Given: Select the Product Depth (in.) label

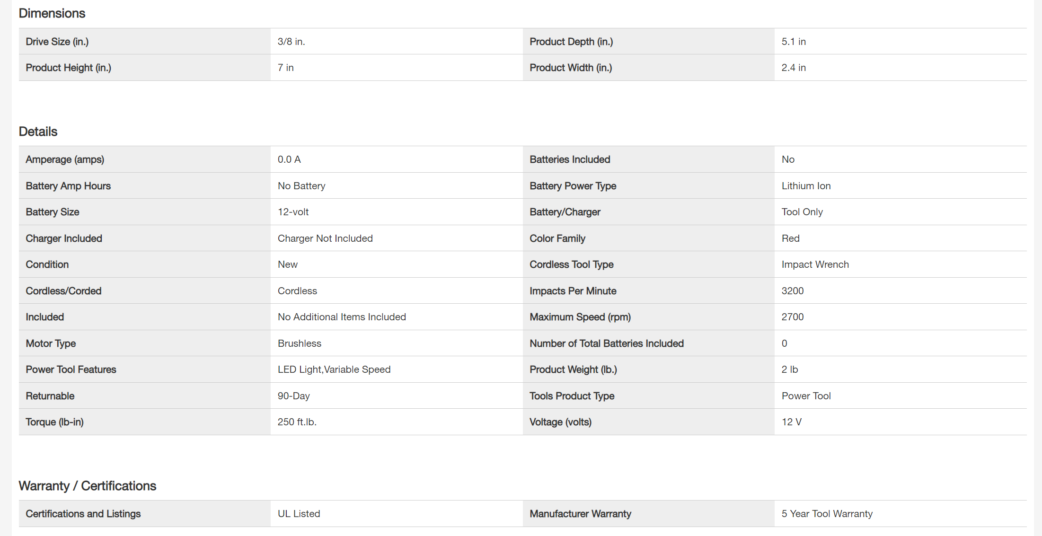Looking at the screenshot, I should [x=571, y=42].
